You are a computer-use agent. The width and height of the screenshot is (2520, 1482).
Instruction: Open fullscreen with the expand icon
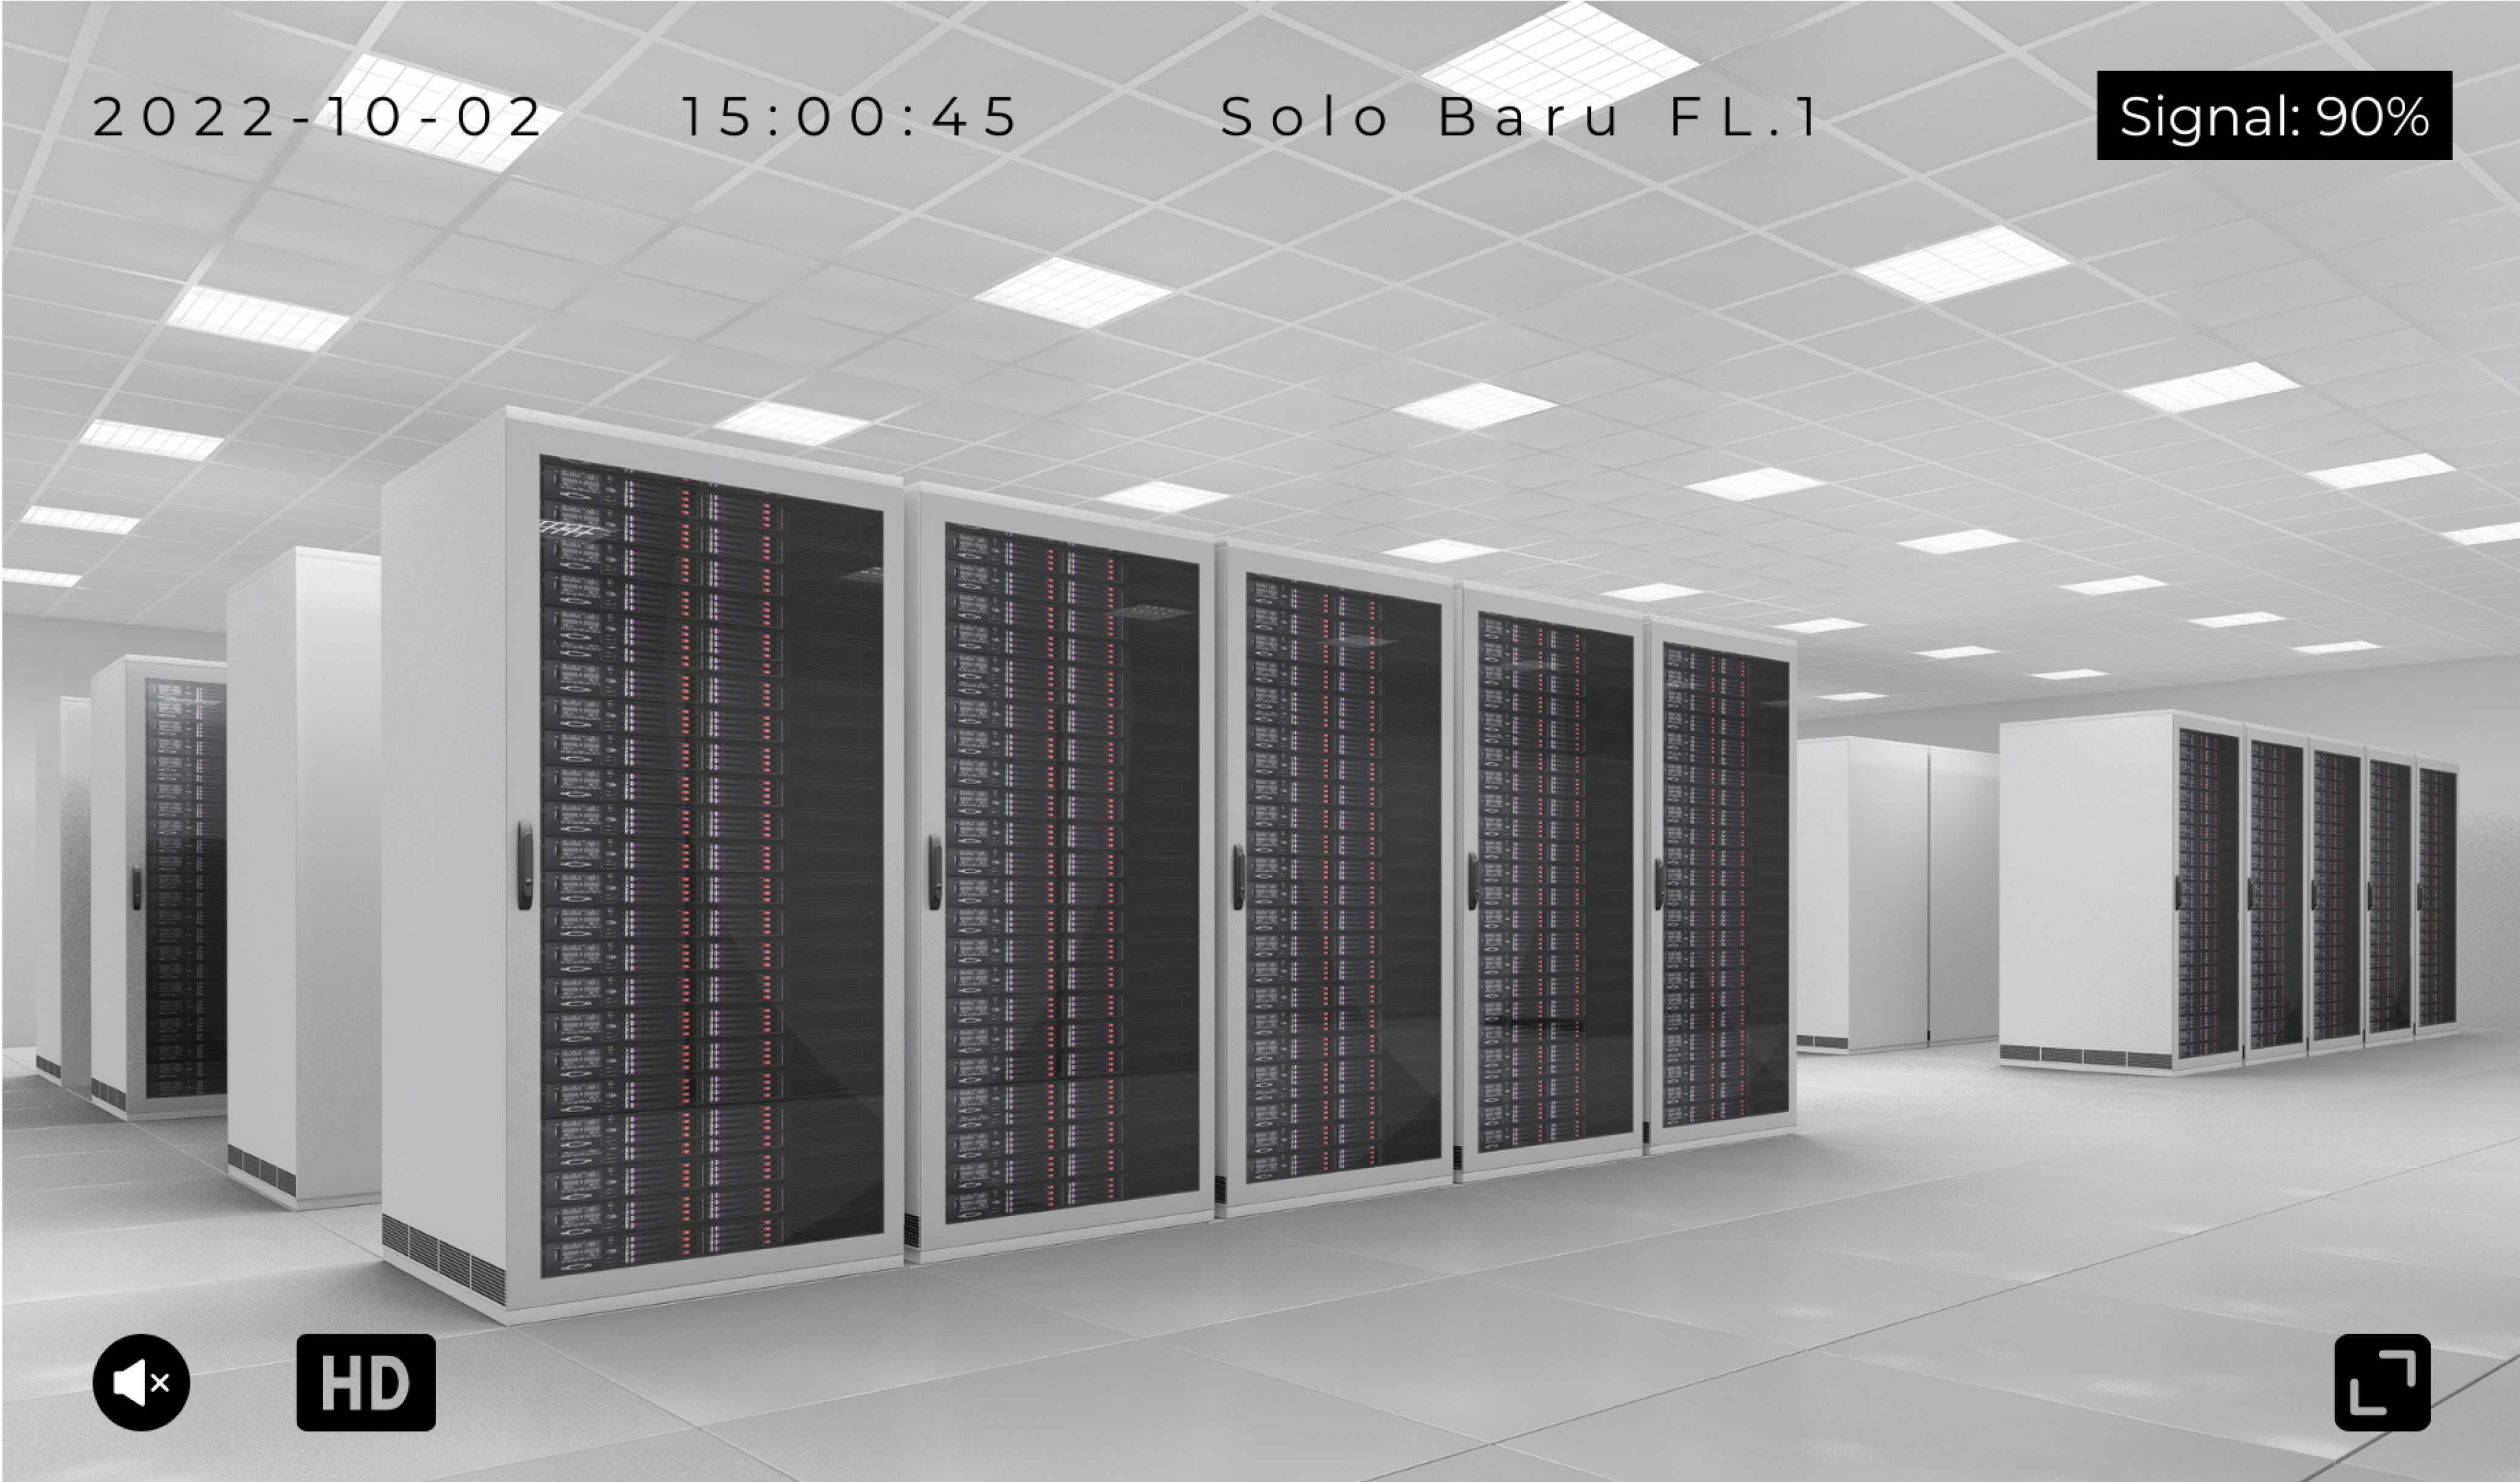click(x=2382, y=1382)
